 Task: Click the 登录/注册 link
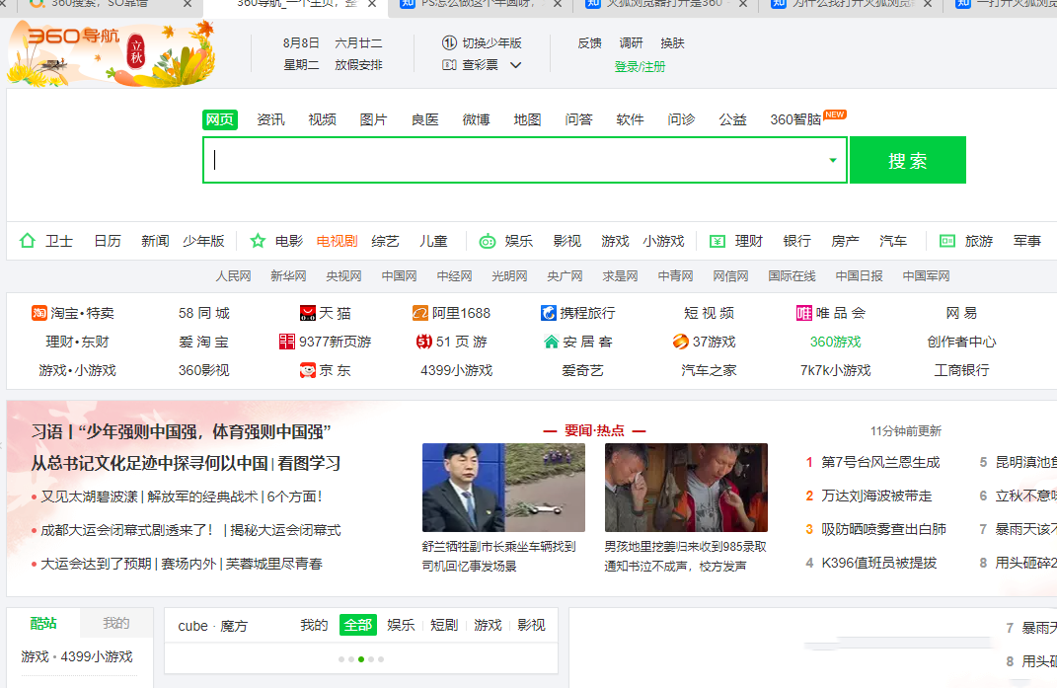(640, 67)
